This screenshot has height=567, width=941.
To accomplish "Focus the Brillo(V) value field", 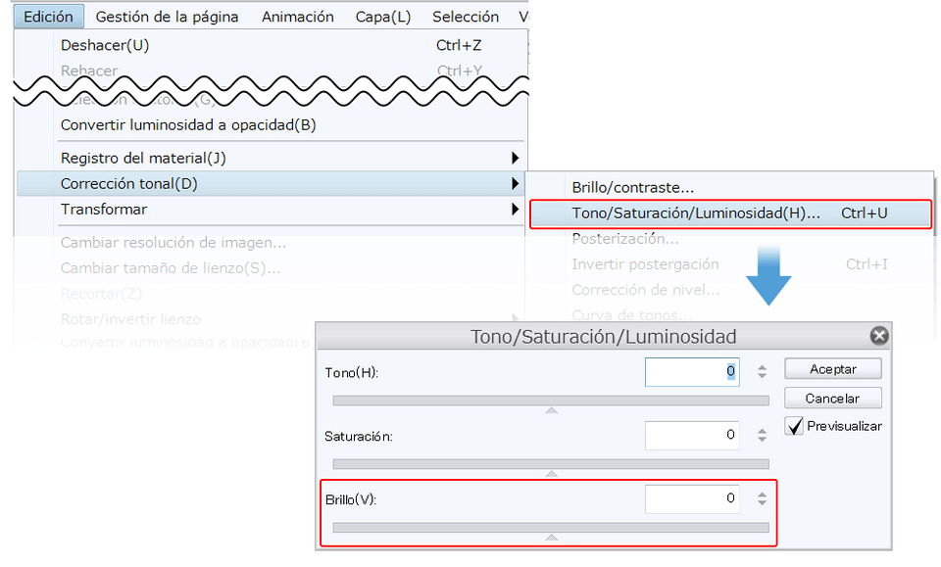I will (692, 498).
